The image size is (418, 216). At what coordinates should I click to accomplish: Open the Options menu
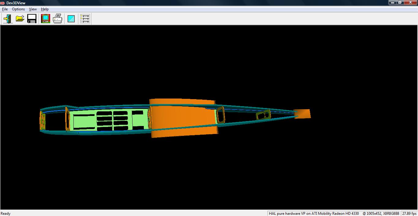(18, 9)
